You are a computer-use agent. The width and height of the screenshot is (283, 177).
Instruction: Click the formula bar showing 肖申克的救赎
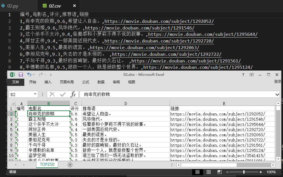pos(177,94)
